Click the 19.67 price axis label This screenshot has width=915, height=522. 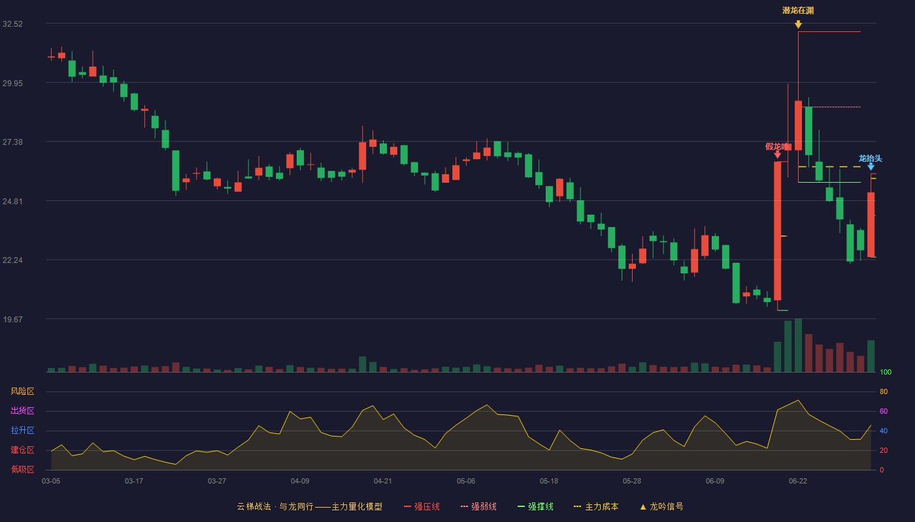point(12,319)
